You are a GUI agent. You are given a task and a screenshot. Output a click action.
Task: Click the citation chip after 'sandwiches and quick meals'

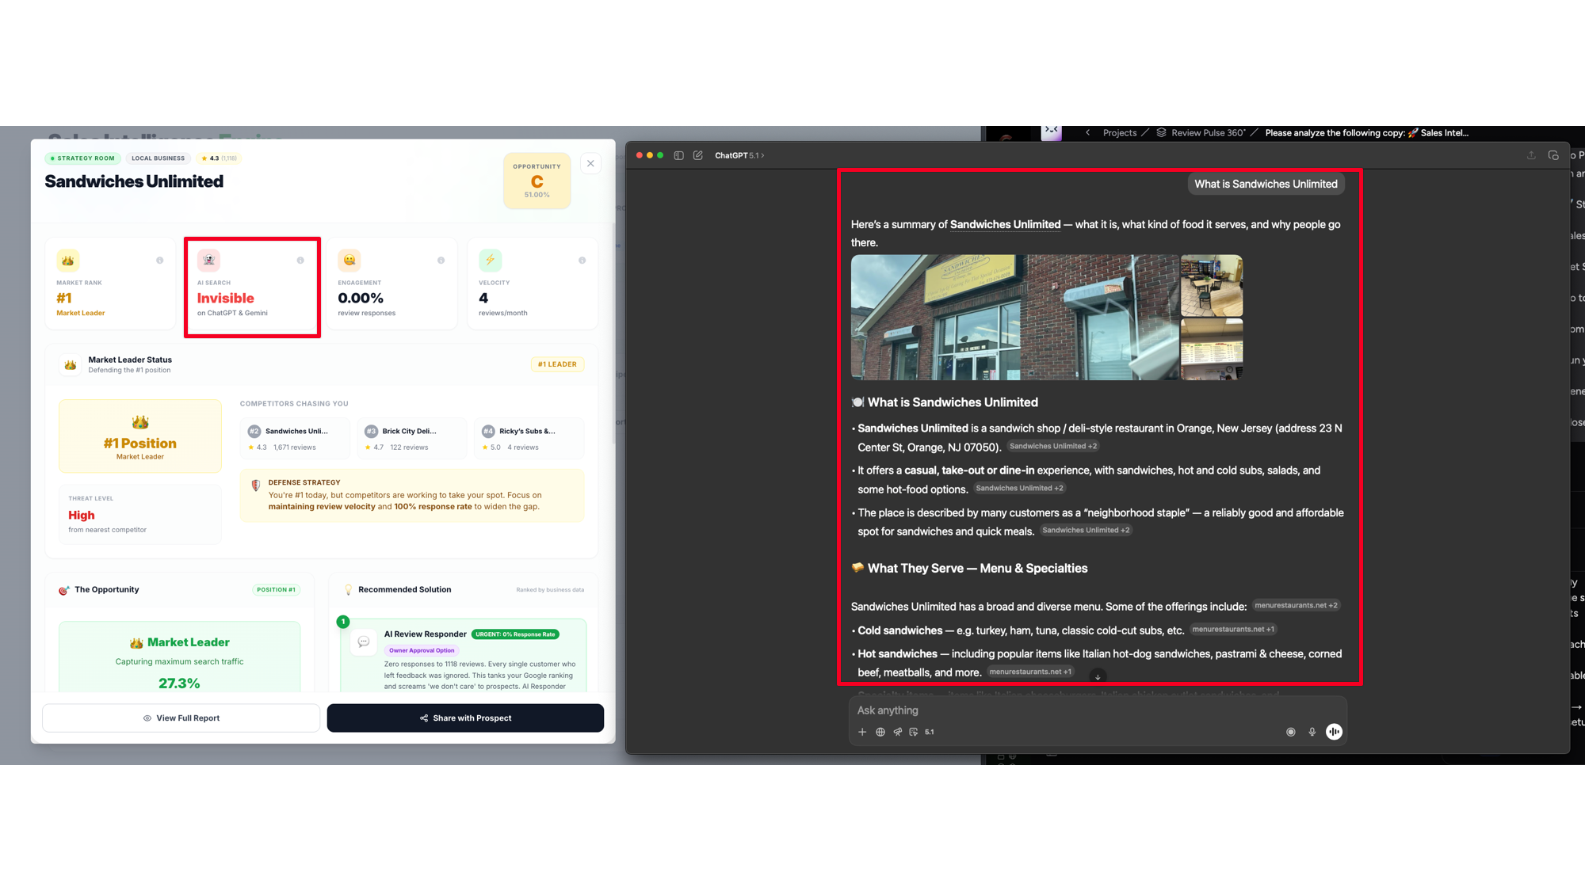pyautogui.click(x=1086, y=531)
